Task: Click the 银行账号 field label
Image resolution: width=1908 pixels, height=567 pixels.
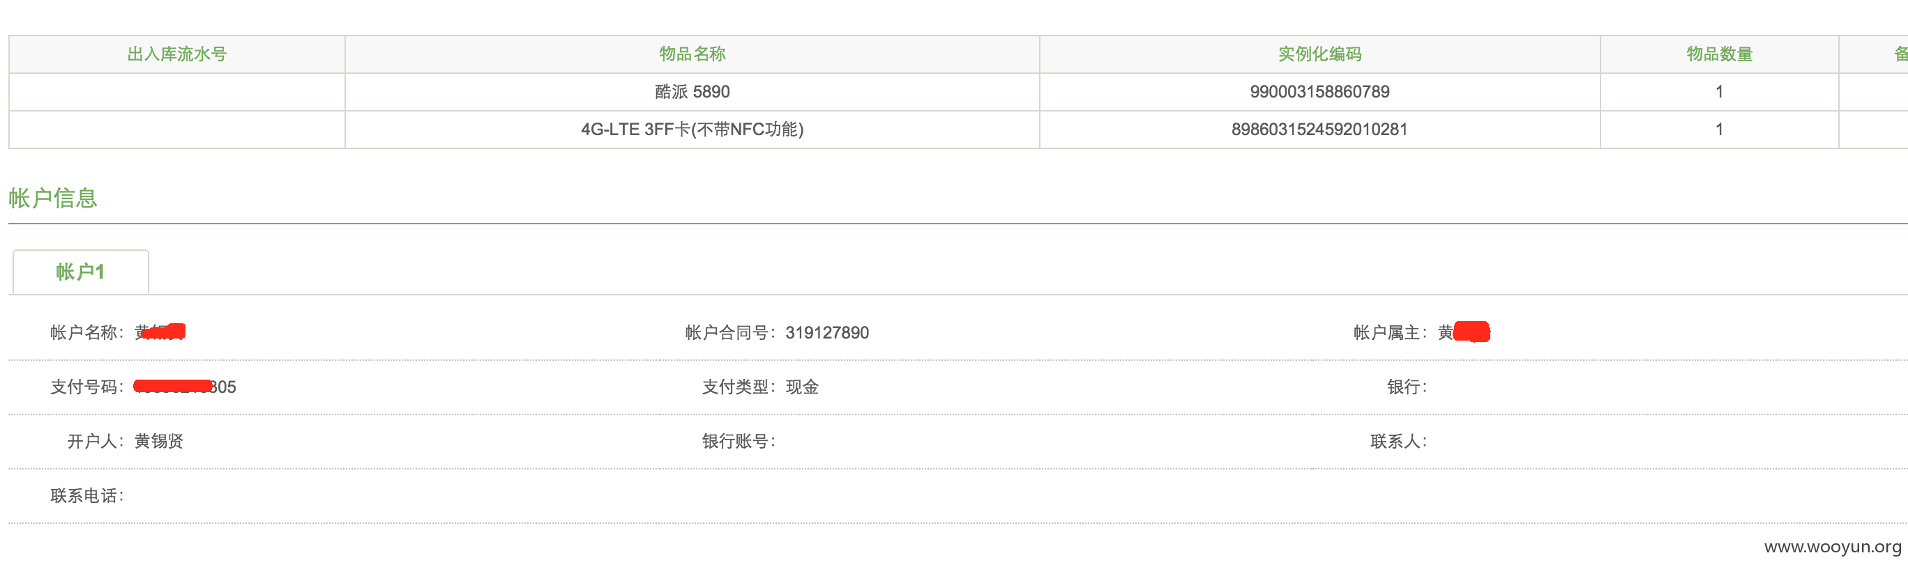Action: point(739,441)
